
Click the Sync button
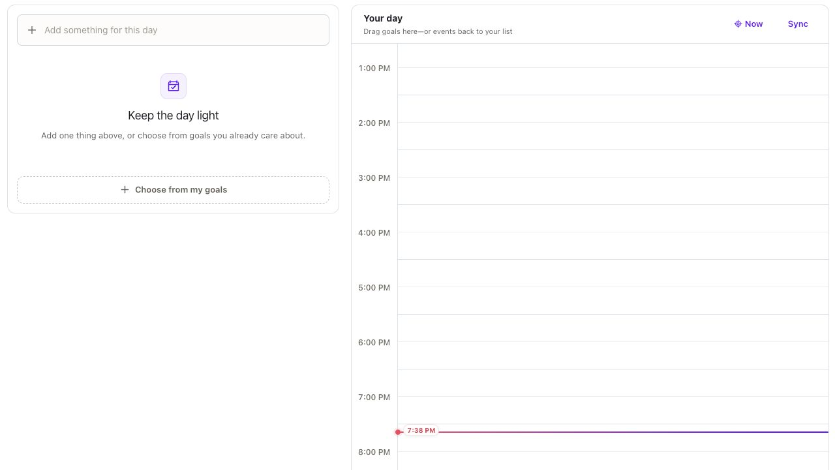tap(798, 24)
